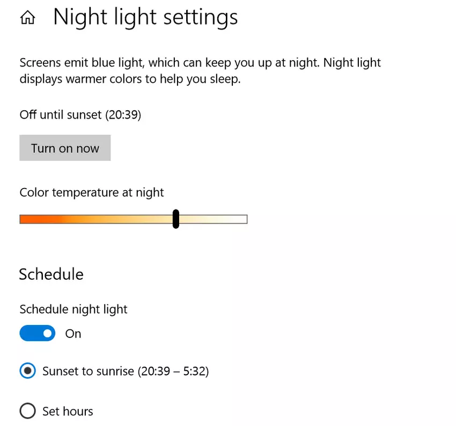Select the Set hours radio button
The height and width of the screenshot is (426, 456).
(x=28, y=411)
